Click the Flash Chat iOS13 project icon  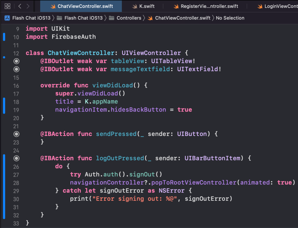(x=7, y=18)
